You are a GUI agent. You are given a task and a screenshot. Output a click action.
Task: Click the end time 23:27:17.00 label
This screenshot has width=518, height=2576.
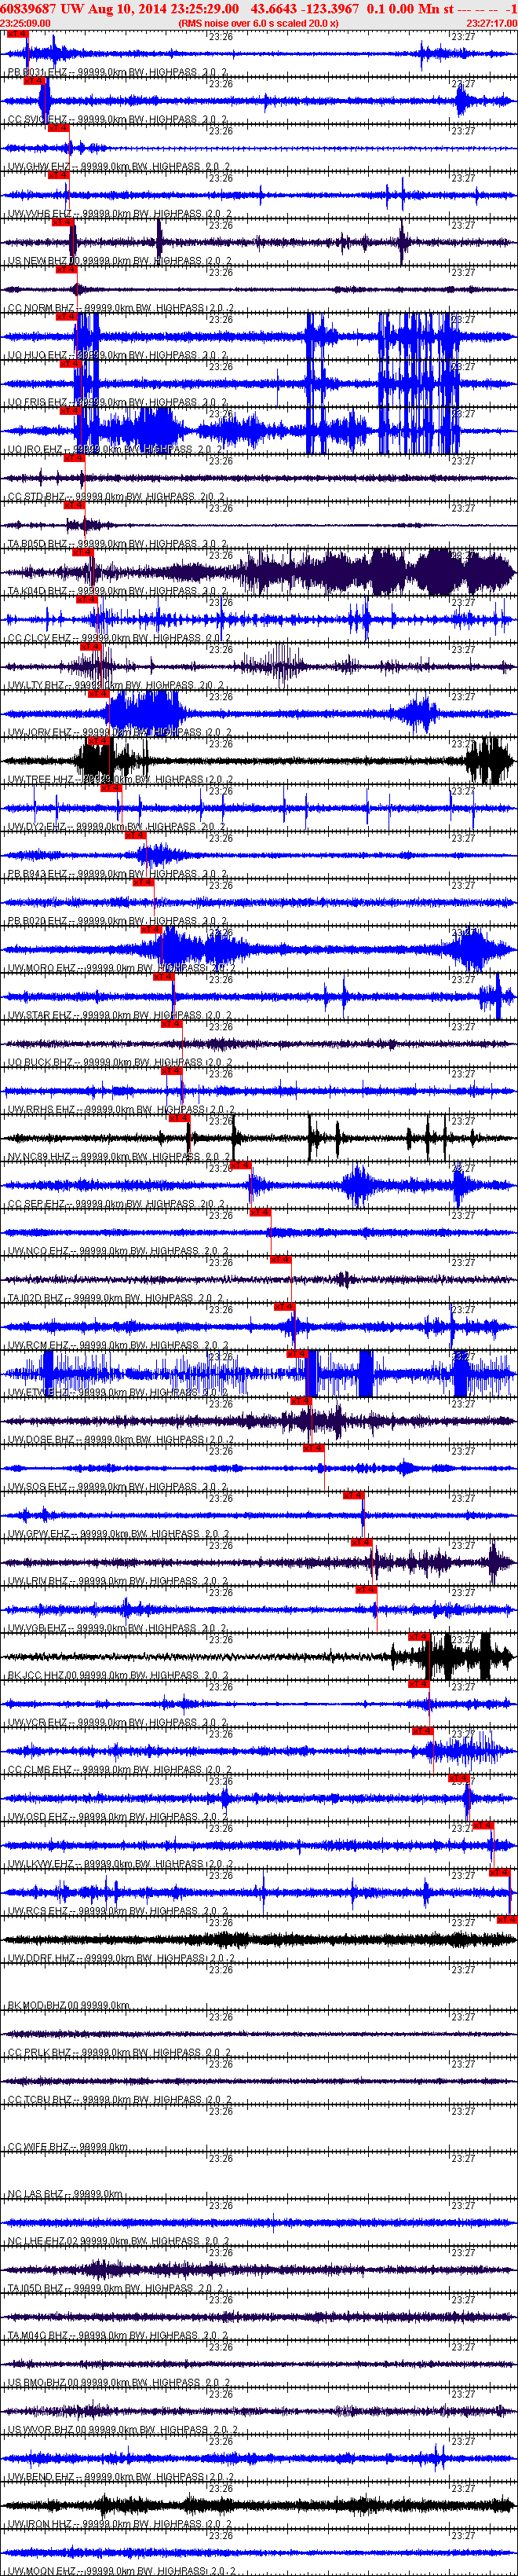click(x=491, y=23)
